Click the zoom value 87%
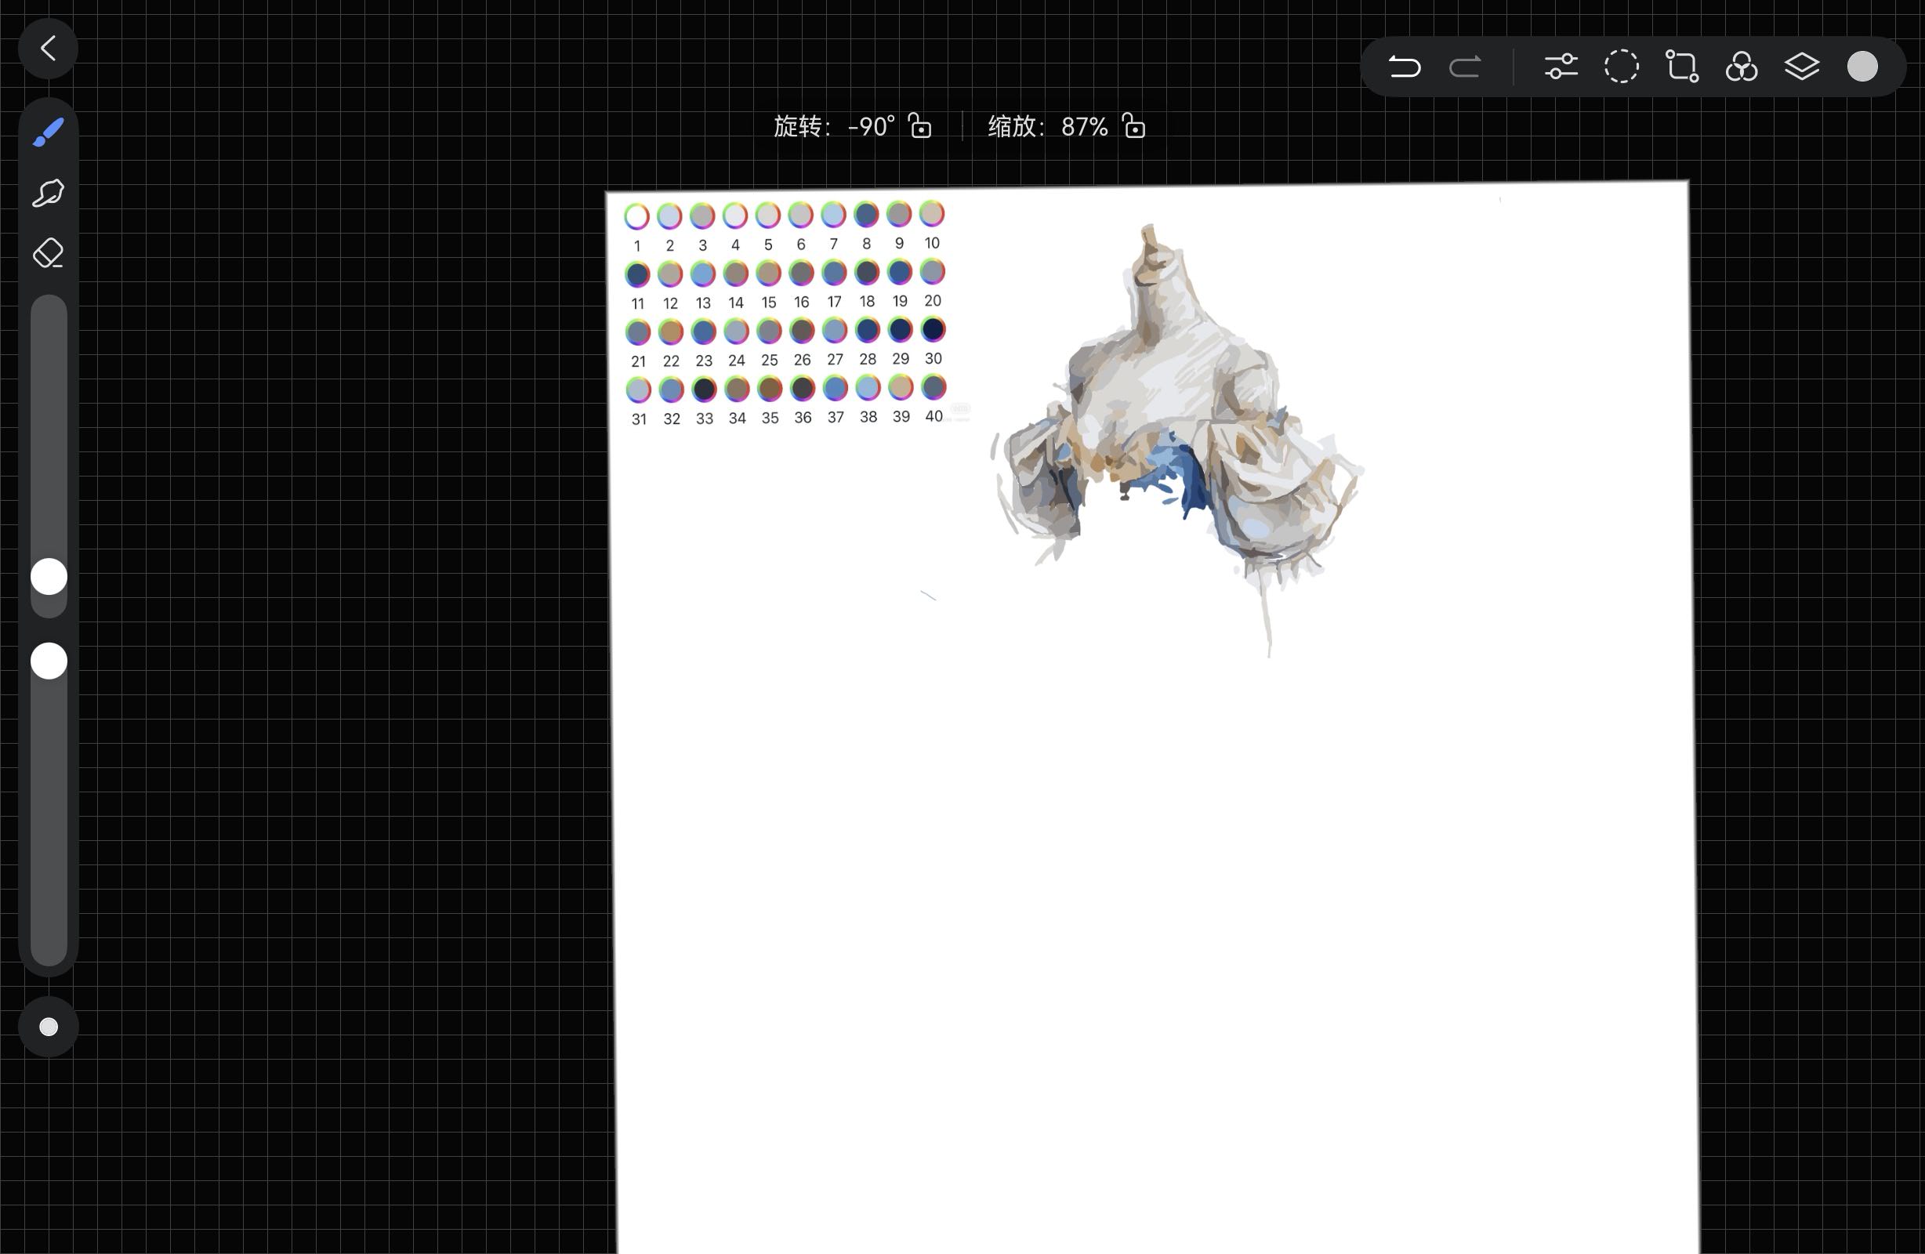Viewport: 1925px width, 1254px height. click(1084, 126)
